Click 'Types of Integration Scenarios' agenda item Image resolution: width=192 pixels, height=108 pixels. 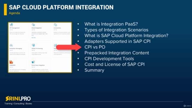(x=116, y=30)
